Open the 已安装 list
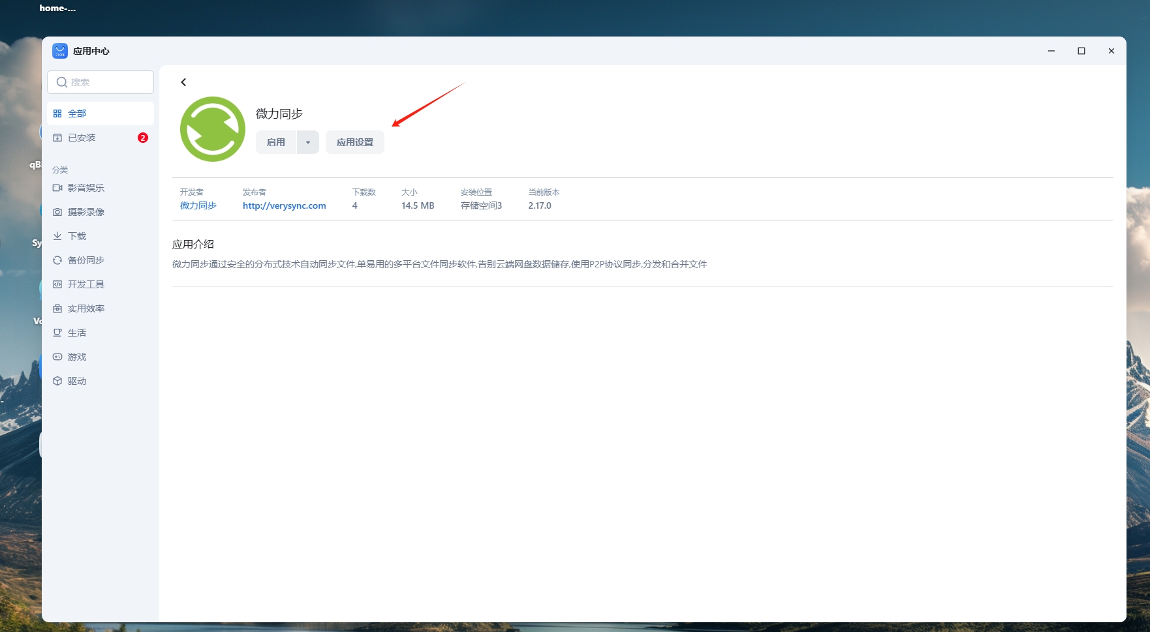1150x632 pixels. tap(101, 138)
